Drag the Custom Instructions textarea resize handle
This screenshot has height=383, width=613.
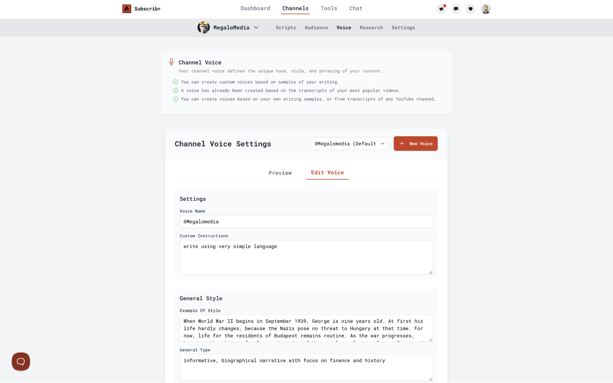(431, 272)
